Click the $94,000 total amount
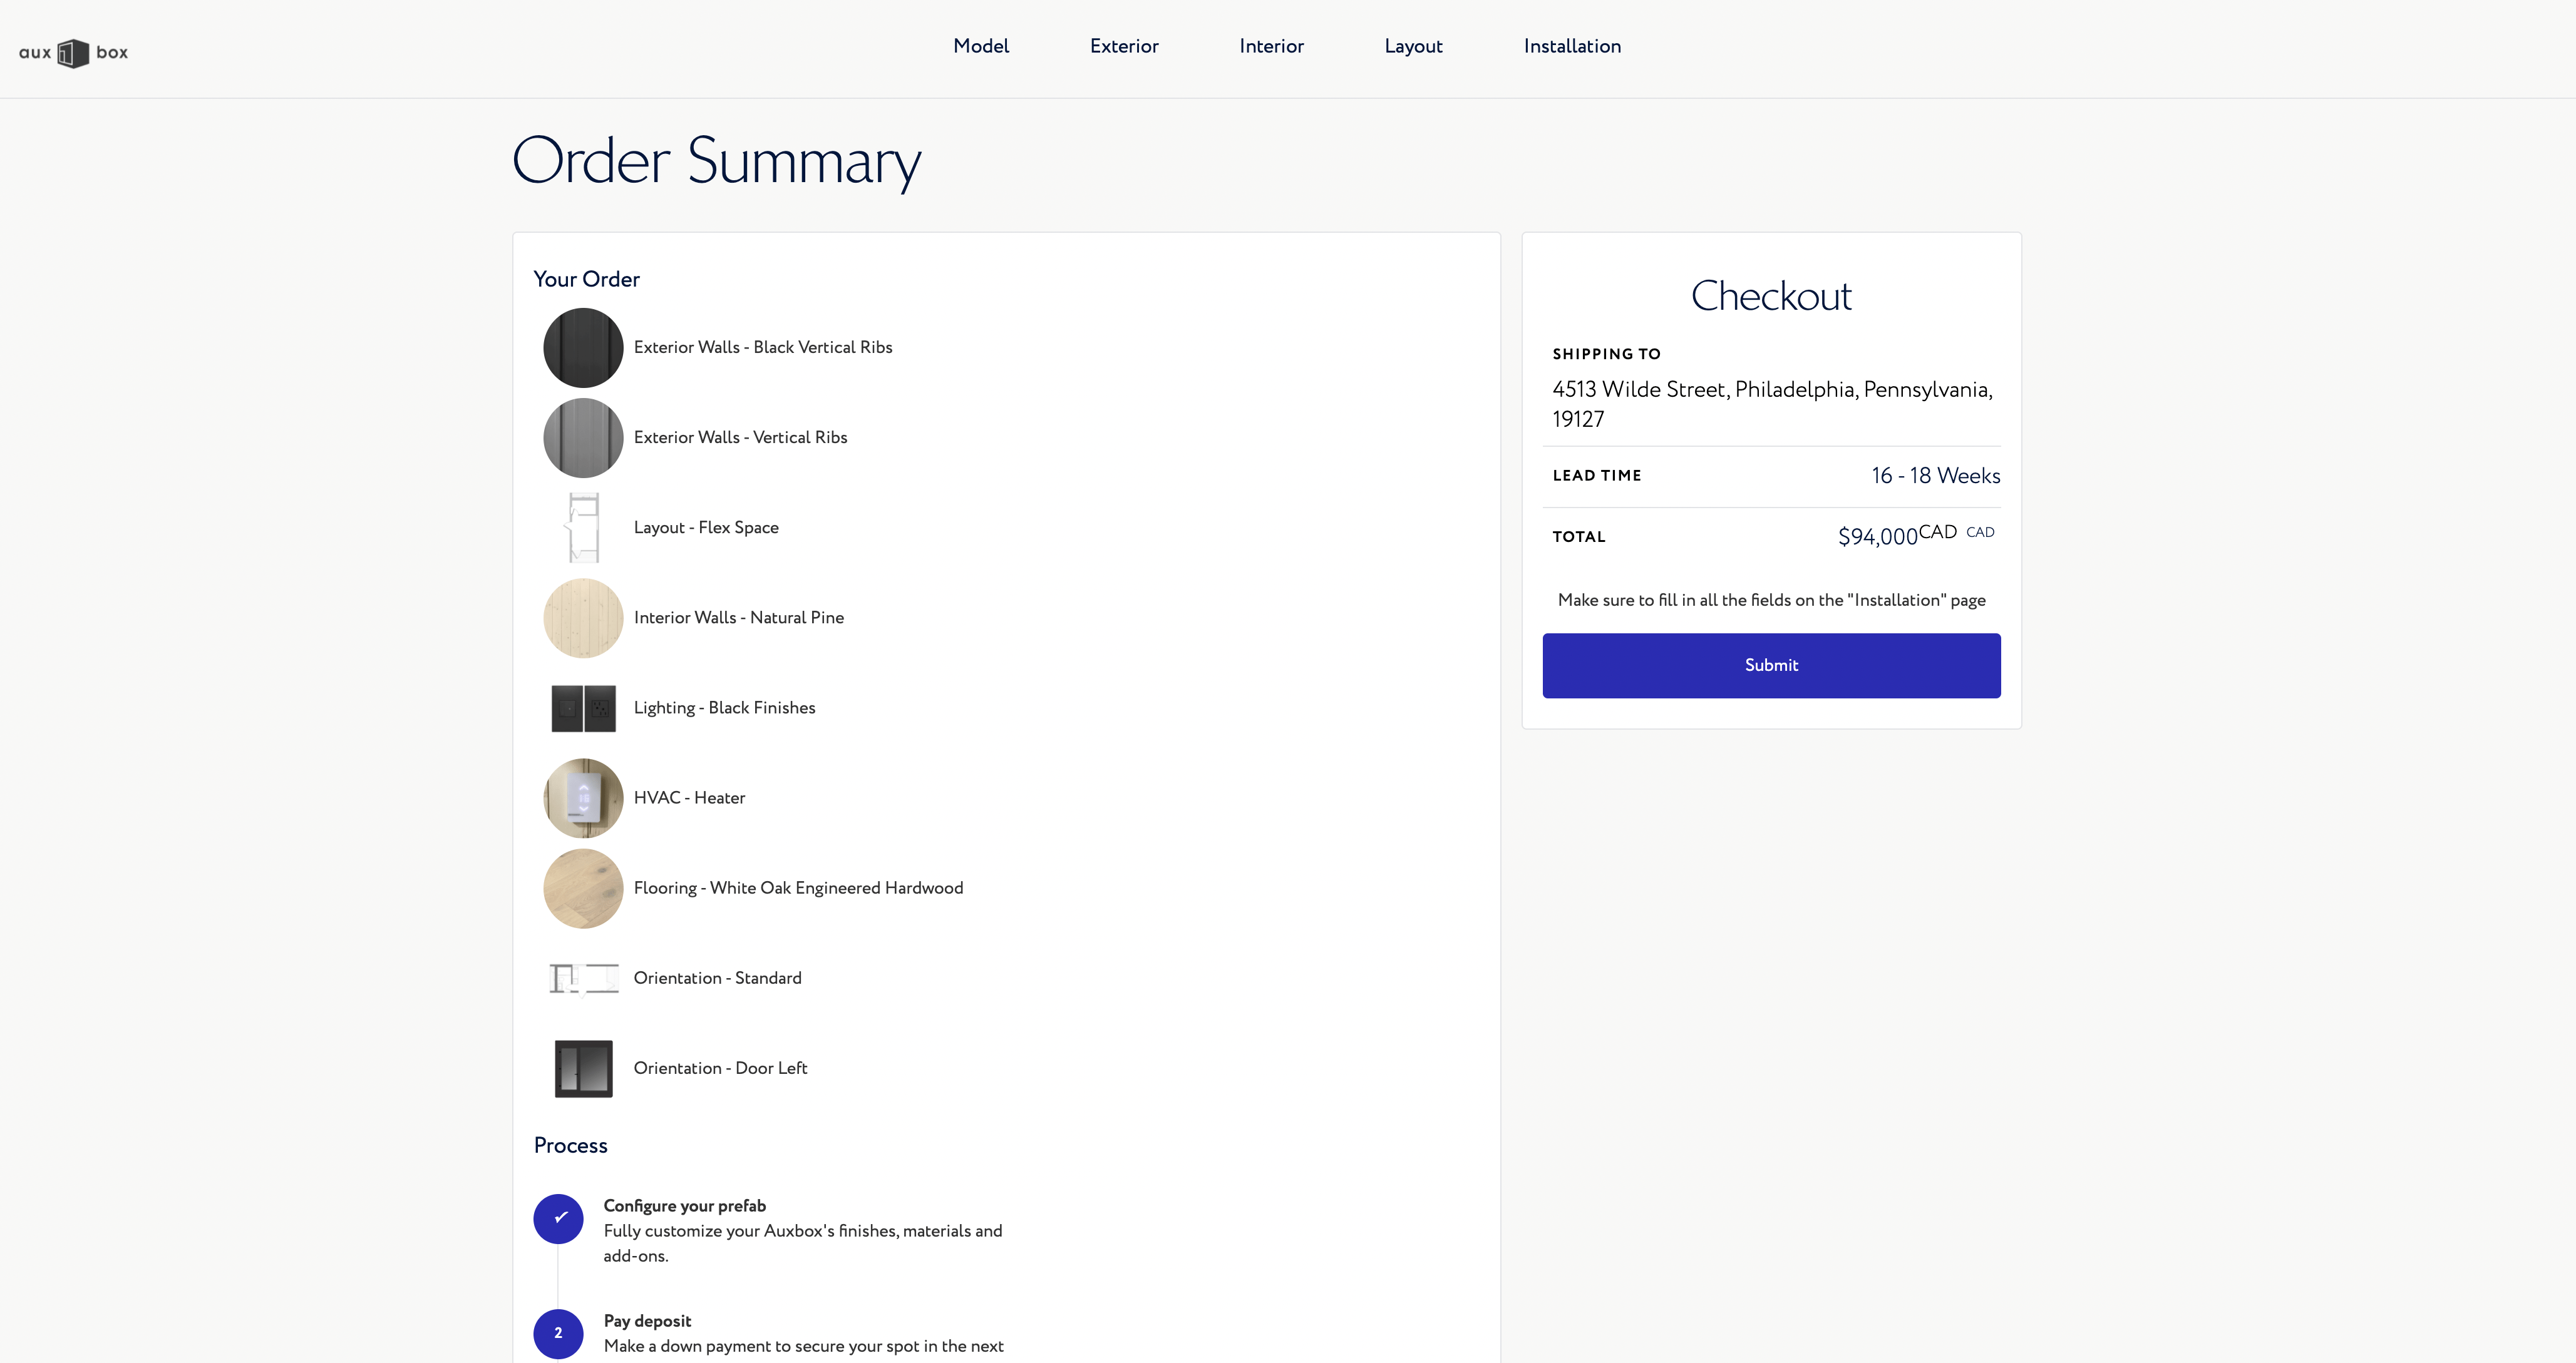The height and width of the screenshot is (1363, 2576). pos(1878,536)
